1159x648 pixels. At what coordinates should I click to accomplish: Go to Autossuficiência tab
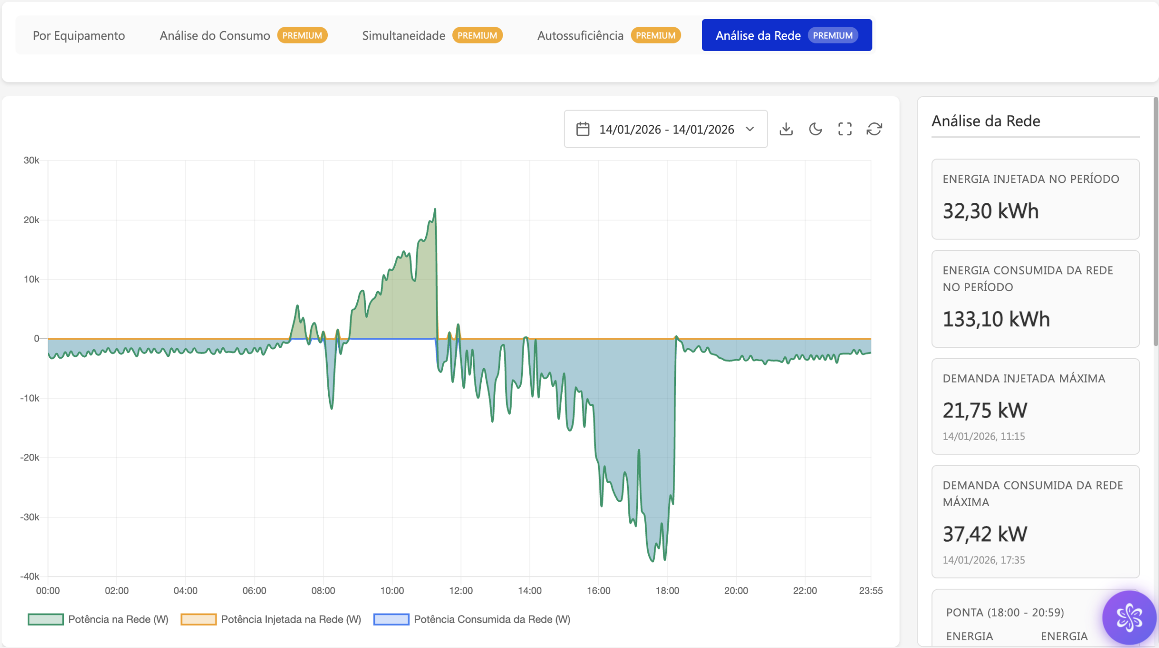tap(580, 35)
